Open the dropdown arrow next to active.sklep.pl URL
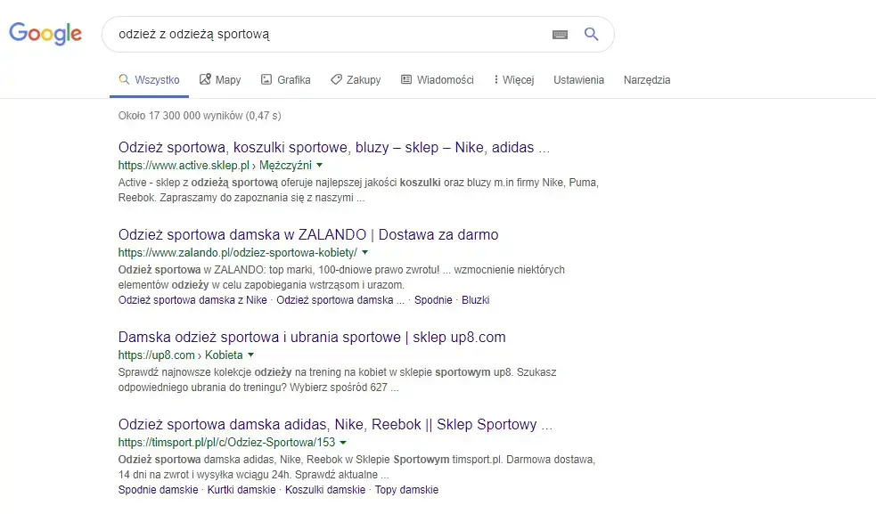This screenshot has height=514, width=876. click(318, 165)
